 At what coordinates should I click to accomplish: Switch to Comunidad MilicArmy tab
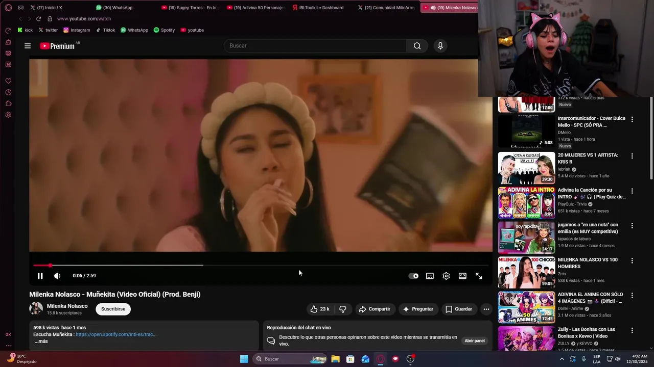386,8
